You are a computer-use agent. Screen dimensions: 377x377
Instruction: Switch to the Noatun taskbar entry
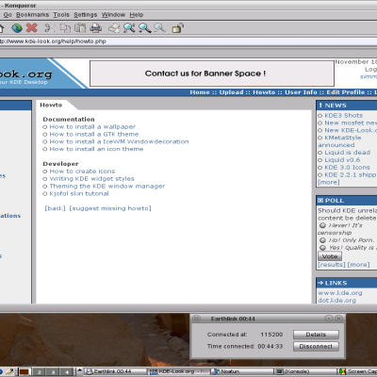tap(242, 371)
